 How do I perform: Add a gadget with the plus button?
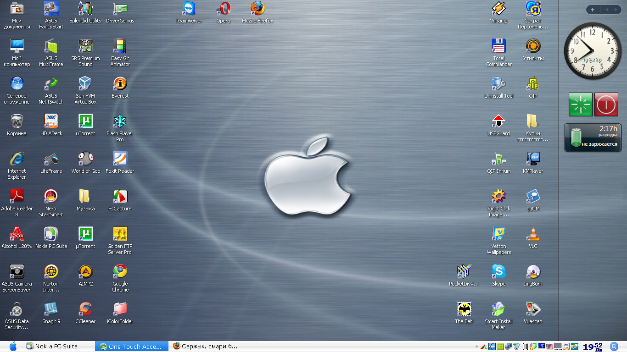coord(593,10)
